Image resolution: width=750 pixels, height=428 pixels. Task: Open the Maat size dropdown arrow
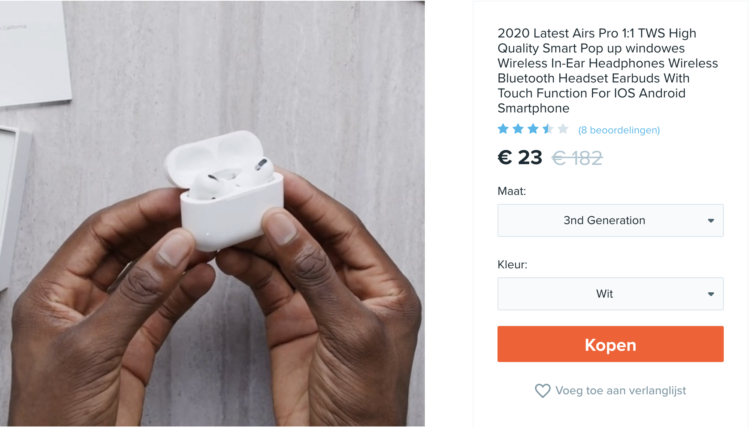(711, 221)
